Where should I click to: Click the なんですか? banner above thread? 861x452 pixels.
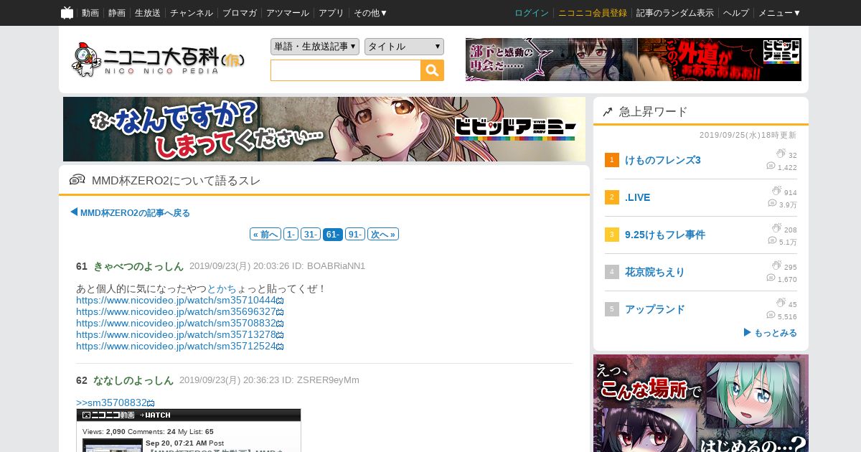click(x=324, y=129)
